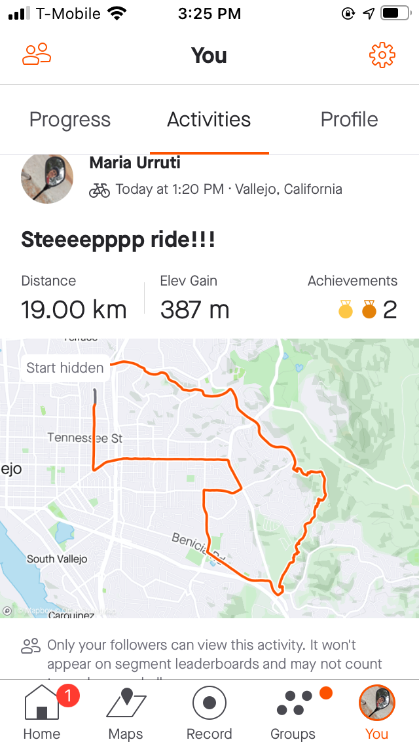Switch to the Profile tab
This screenshot has height=744, width=419.
click(x=349, y=120)
